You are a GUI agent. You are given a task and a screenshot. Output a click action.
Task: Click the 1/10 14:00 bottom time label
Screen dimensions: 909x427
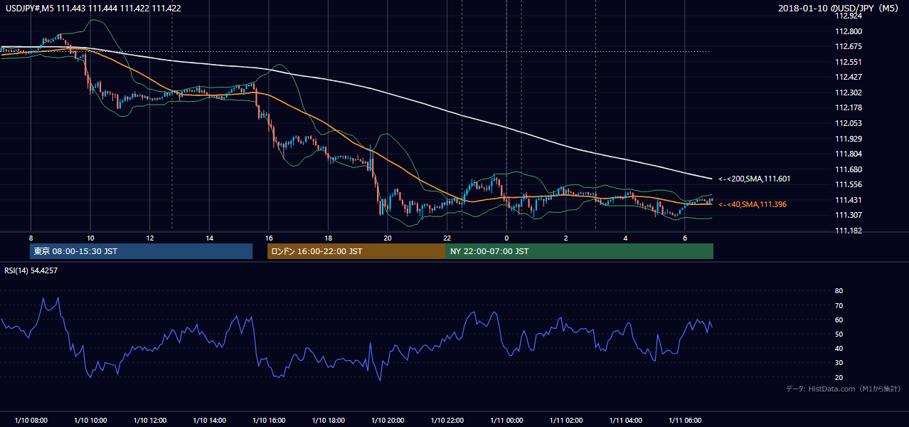[x=209, y=421]
